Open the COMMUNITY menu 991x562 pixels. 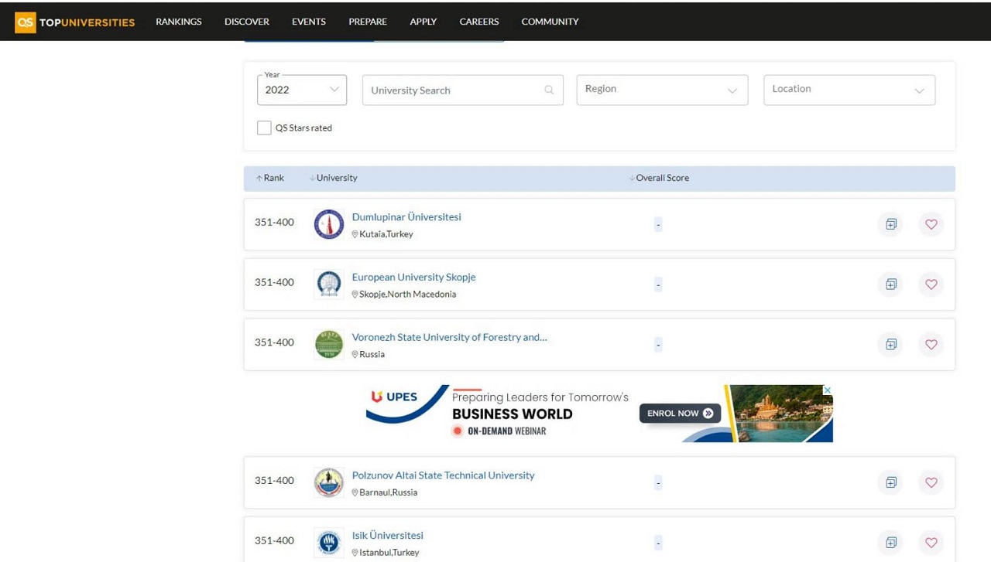550,22
